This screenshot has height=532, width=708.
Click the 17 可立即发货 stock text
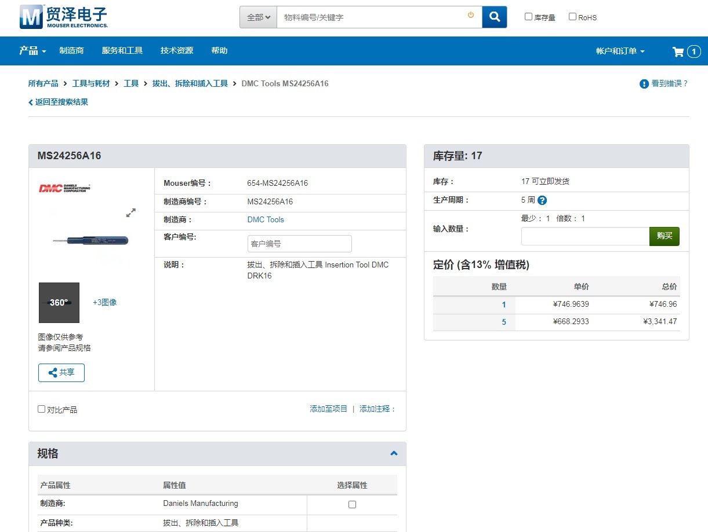tap(546, 181)
